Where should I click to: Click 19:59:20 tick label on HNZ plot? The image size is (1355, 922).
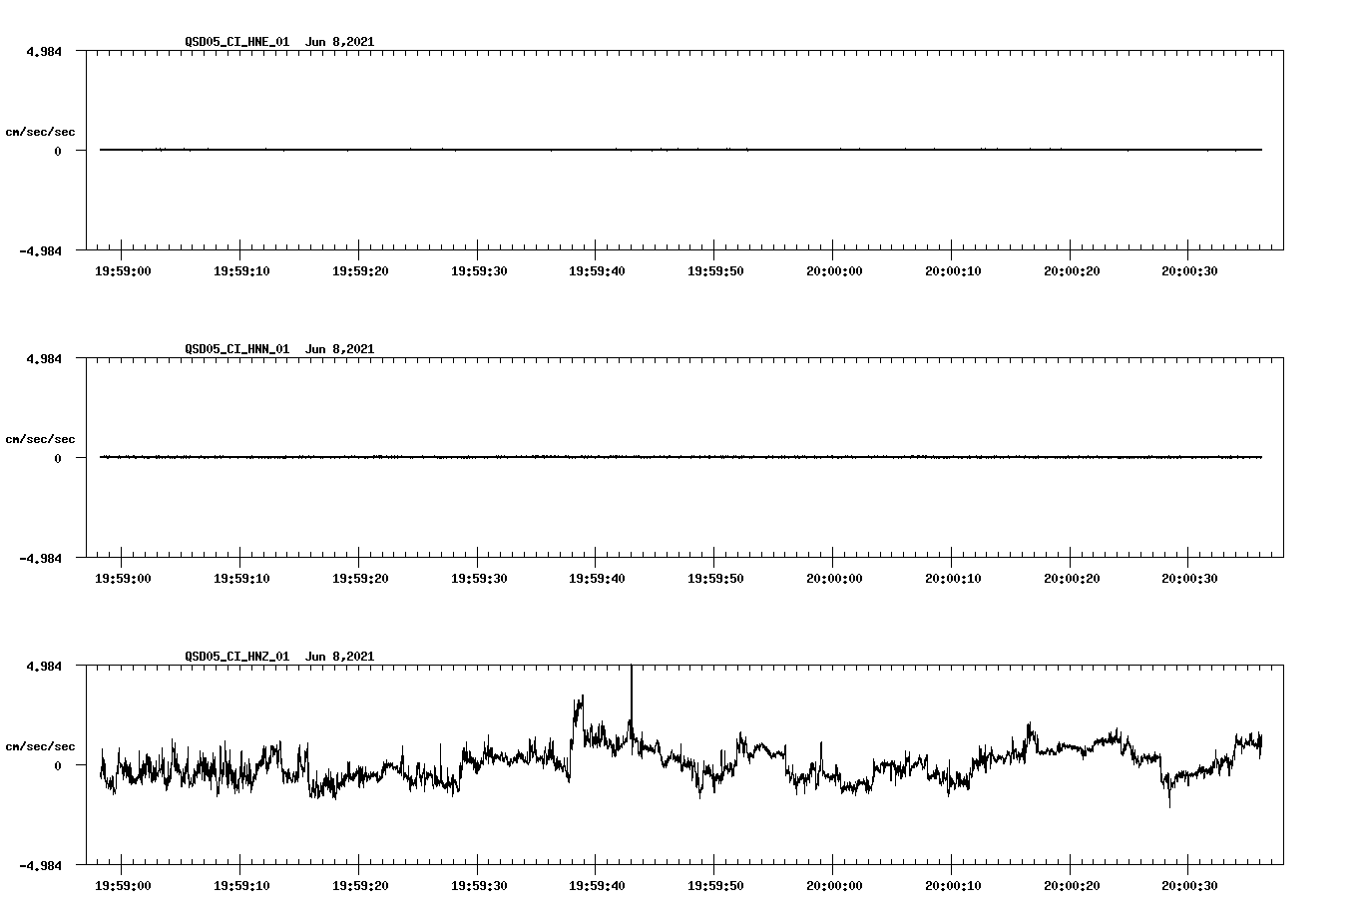coord(359,886)
